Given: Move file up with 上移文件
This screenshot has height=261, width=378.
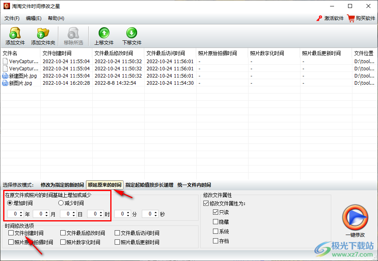Looking at the screenshot, I should (x=104, y=36).
